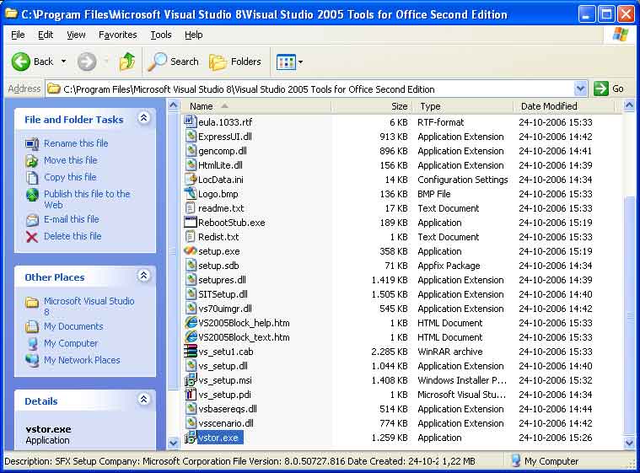Select the Redist.txt file icon
This screenshot has width=640, height=473.
click(x=191, y=236)
